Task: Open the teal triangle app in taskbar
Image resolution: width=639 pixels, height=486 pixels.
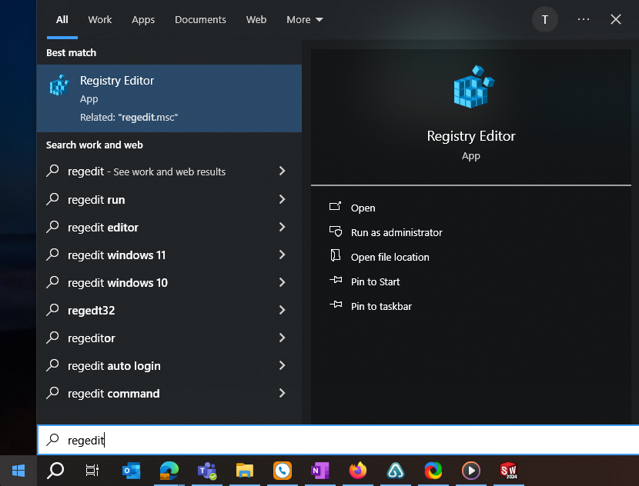Action: (x=395, y=471)
